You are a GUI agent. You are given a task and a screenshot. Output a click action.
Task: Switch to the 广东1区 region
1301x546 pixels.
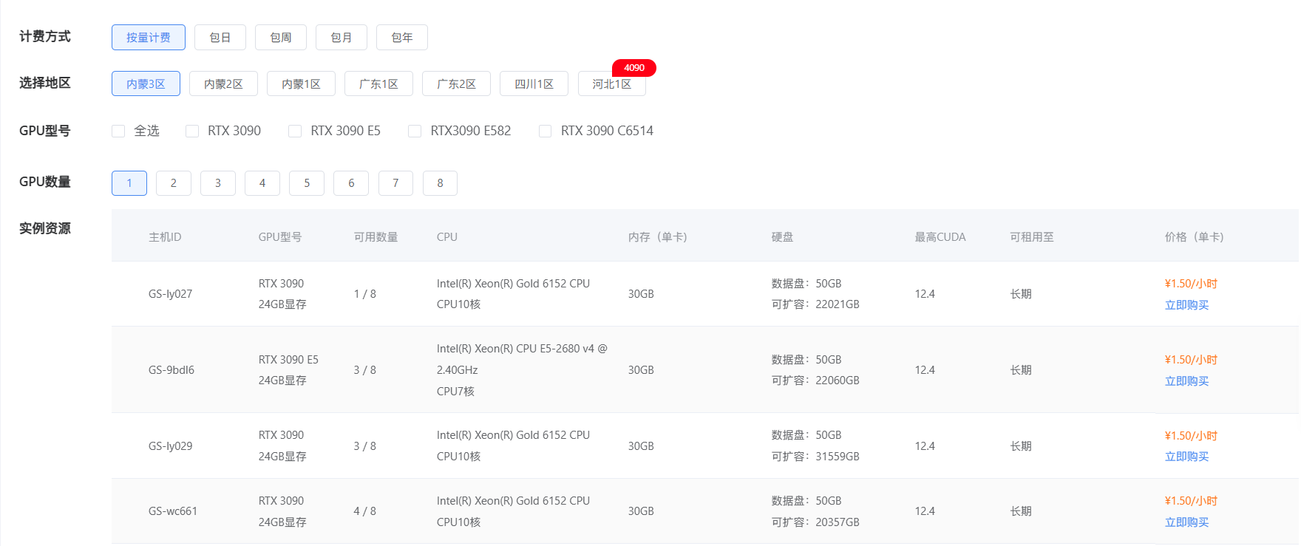(378, 84)
